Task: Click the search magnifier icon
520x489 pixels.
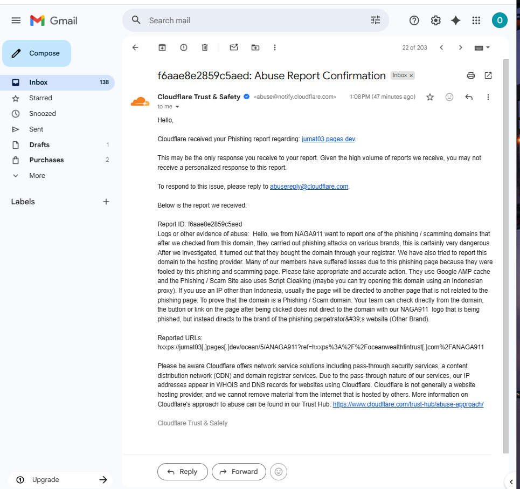Action: pos(136,20)
